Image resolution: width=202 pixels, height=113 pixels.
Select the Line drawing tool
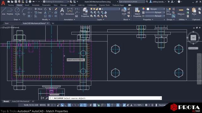[3, 11]
